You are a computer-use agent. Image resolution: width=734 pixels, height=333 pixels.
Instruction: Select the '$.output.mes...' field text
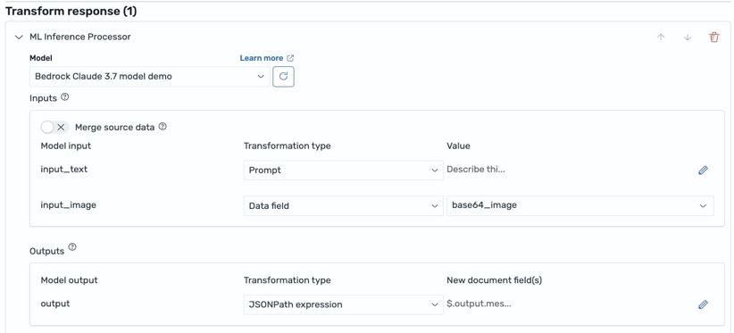(479, 304)
